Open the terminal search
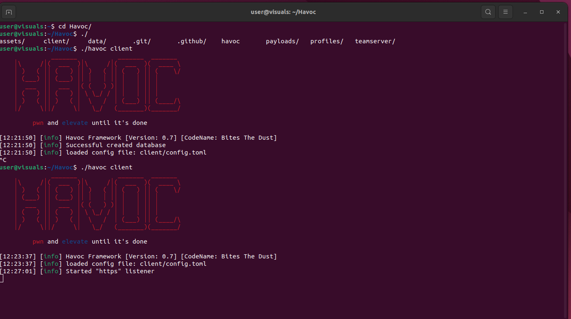This screenshot has width=571, height=319. [x=488, y=12]
